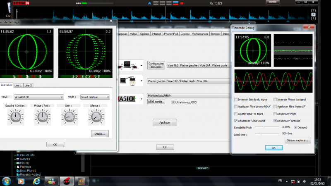Click the VirtualDJ taskbar icon
This screenshot has height=186, width=331.
[x=66, y=181]
